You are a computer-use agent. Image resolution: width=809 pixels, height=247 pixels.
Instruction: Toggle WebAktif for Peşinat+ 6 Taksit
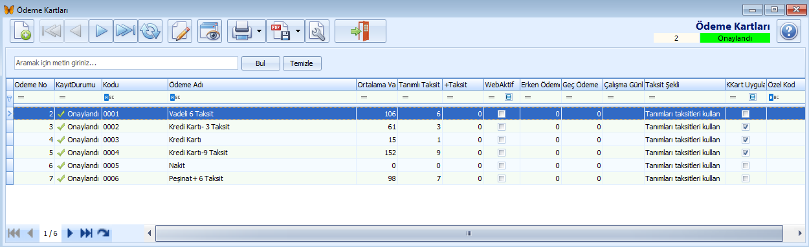click(502, 178)
